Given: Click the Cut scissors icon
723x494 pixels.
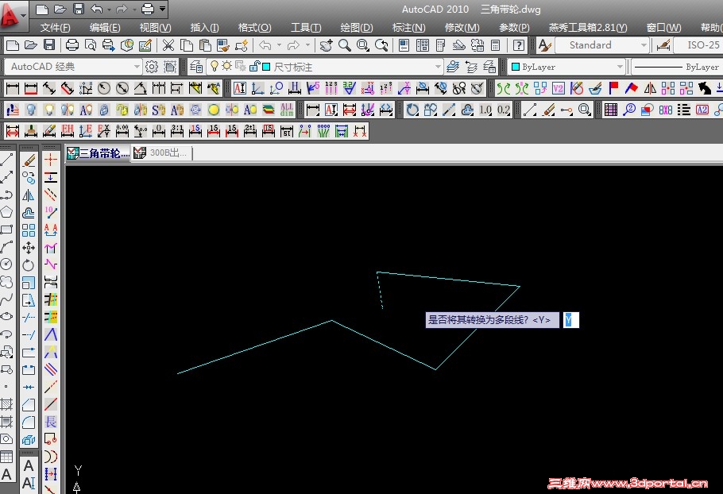Looking at the screenshot, I should (x=168, y=45).
